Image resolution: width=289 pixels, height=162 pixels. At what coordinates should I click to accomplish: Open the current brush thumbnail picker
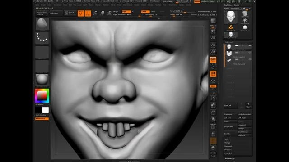tap(42, 24)
